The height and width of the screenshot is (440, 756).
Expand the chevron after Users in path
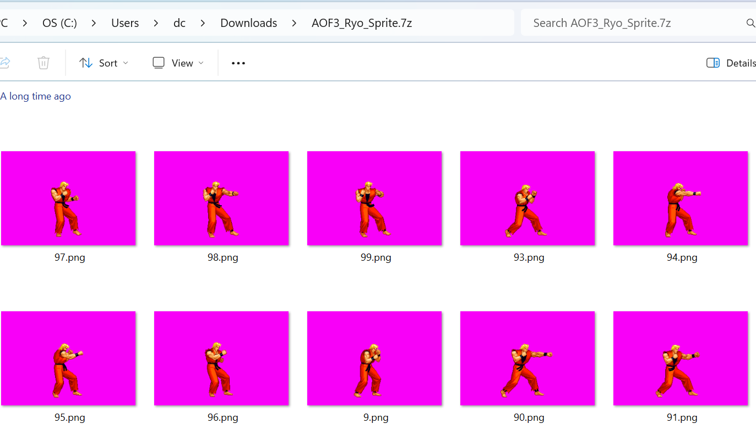(x=156, y=23)
